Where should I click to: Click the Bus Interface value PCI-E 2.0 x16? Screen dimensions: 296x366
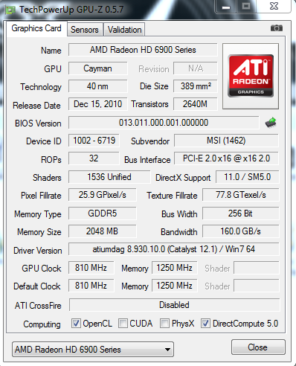(x=226, y=158)
